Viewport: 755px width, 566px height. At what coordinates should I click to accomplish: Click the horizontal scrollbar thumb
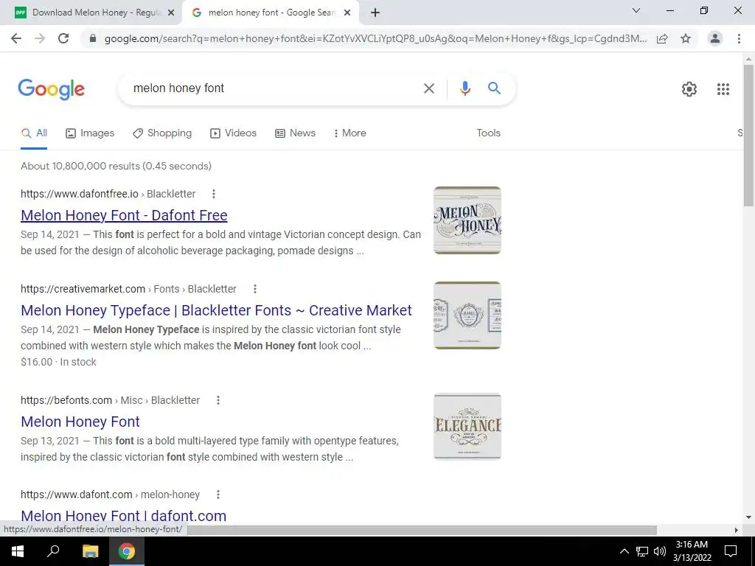tap(422, 531)
